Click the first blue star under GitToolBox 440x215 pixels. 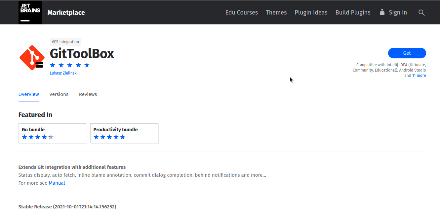(52, 65)
